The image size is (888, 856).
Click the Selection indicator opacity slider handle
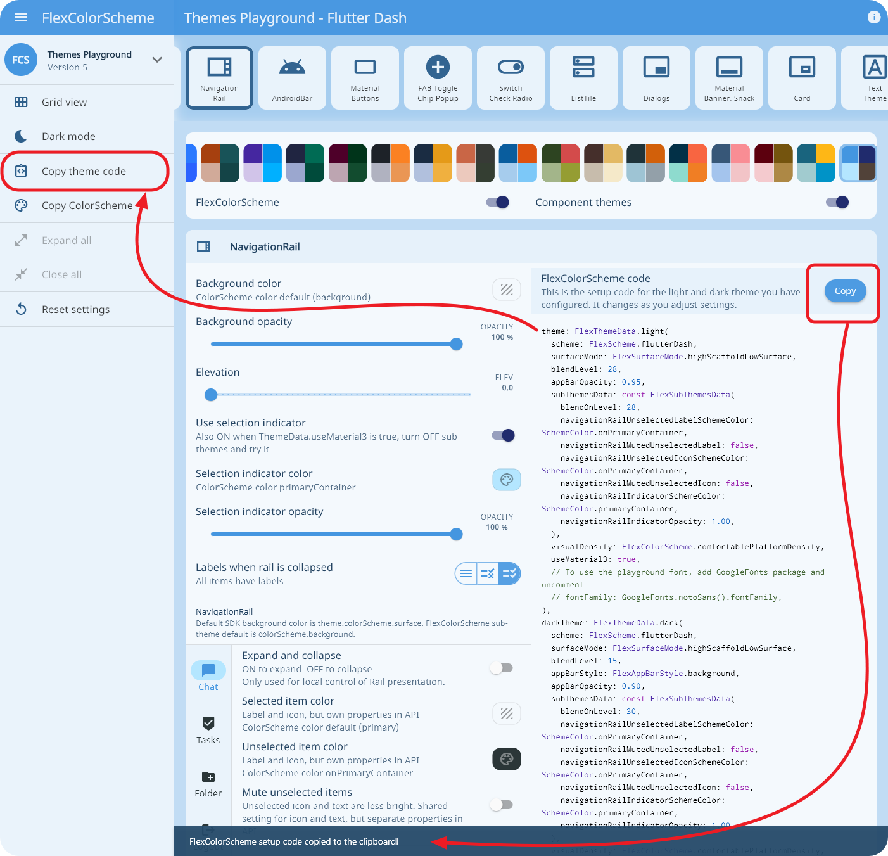(x=456, y=534)
